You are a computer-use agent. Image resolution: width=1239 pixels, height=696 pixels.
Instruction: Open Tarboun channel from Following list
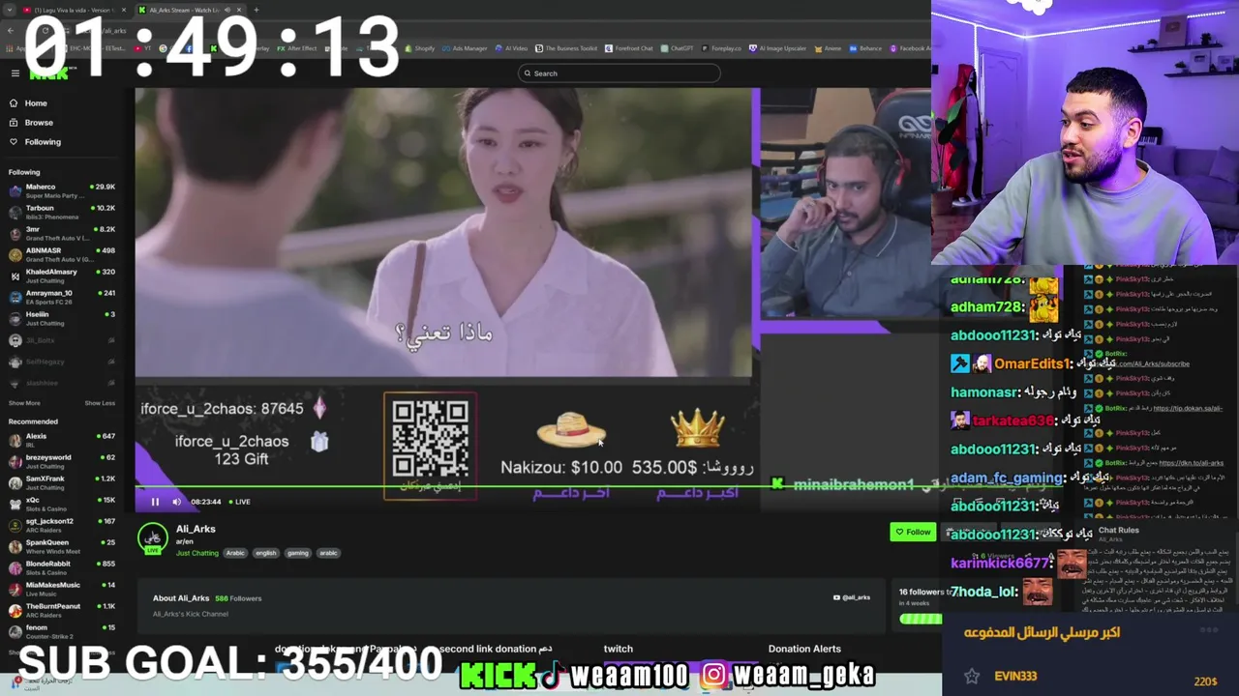point(60,212)
